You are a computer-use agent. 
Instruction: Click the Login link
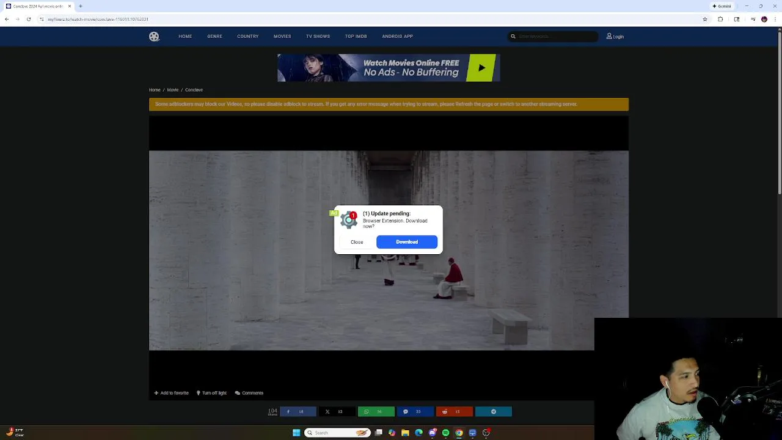tap(615, 37)
